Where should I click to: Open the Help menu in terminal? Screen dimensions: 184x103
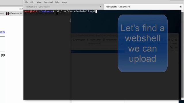64,2
